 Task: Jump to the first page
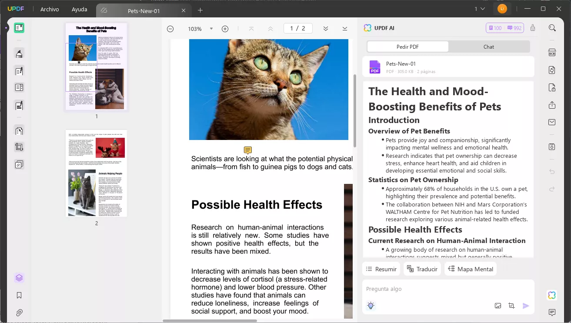[251, 29]
